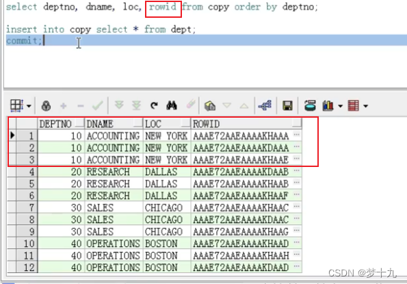Click the post changes checkmark icon
407x284 pixels.
click(98, 105)
